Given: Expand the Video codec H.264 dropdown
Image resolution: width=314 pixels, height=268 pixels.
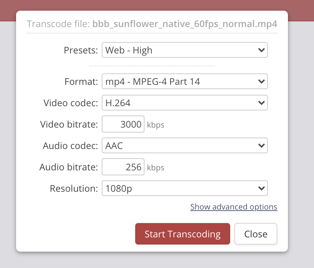Looking at the screenshot, I should (x=184, y=103).
